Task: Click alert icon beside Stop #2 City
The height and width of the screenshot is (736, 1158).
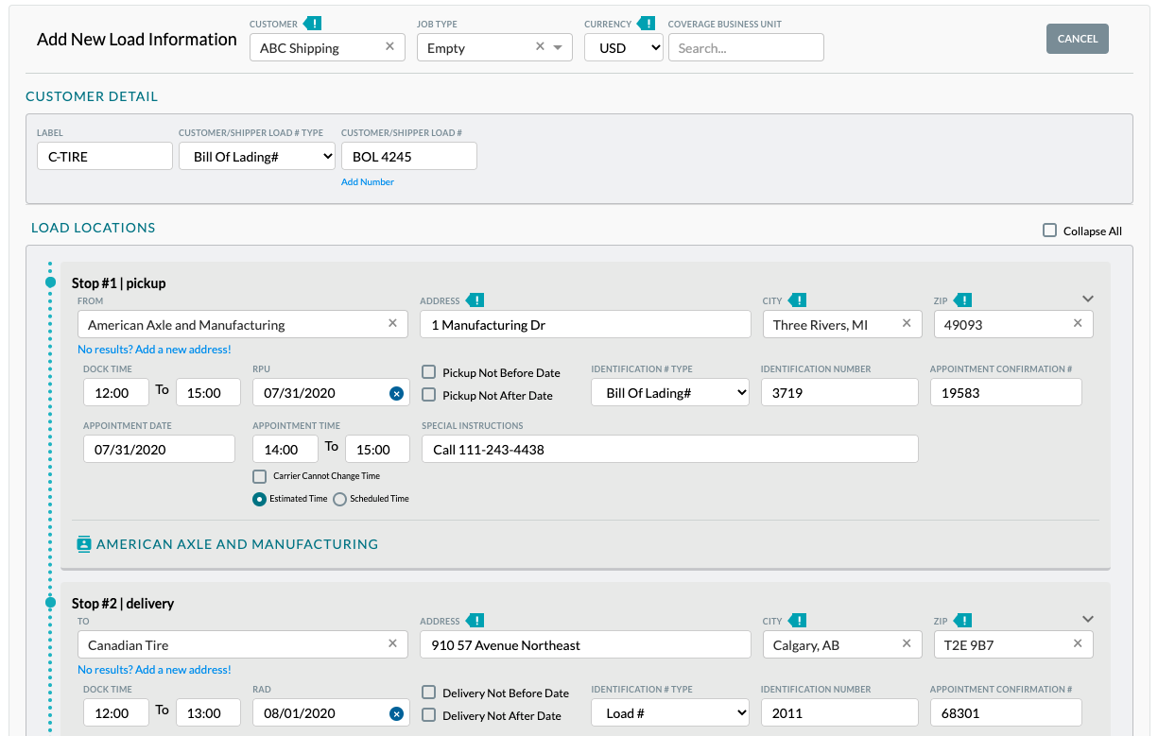Action: point(800,620)
